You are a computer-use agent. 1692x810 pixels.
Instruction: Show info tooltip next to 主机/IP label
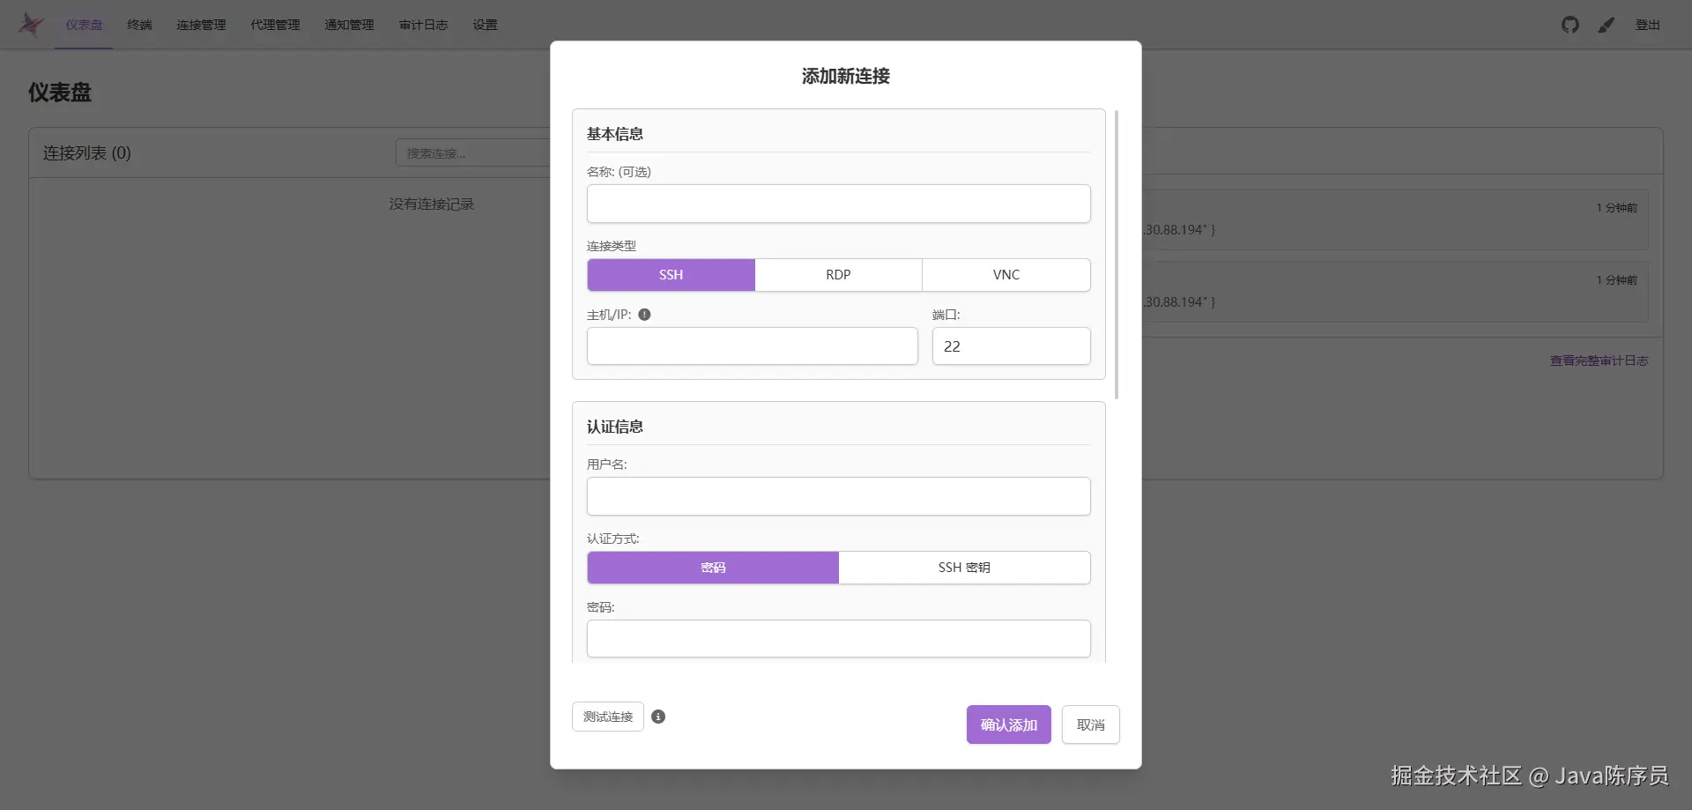coord(644,315)
